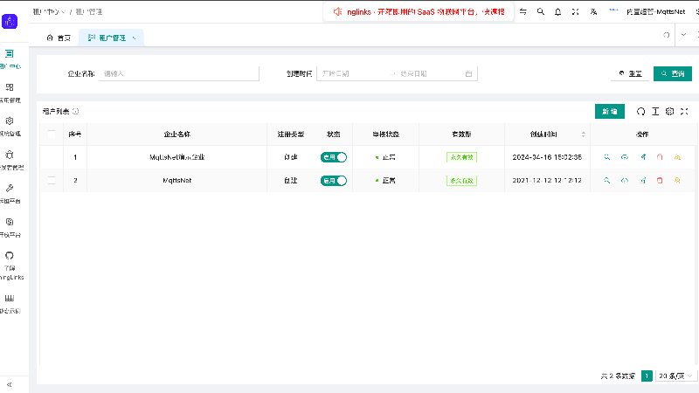Edit the row 1 tenant
The width and height of the screenshot is (699, 393).
click(642, 157)
